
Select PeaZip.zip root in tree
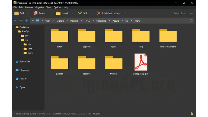click(23, 27)
